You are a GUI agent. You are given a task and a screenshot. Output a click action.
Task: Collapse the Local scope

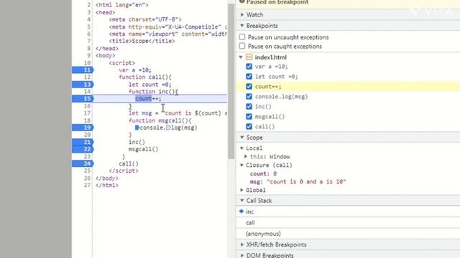pos(241,148)
